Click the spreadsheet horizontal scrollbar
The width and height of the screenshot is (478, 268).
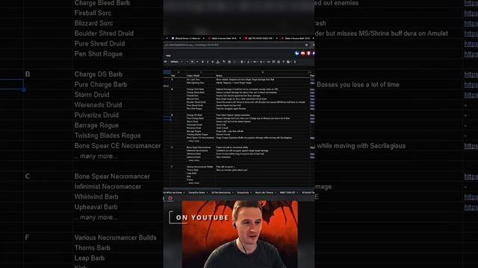pyautogui.click(x=192, y=188)
